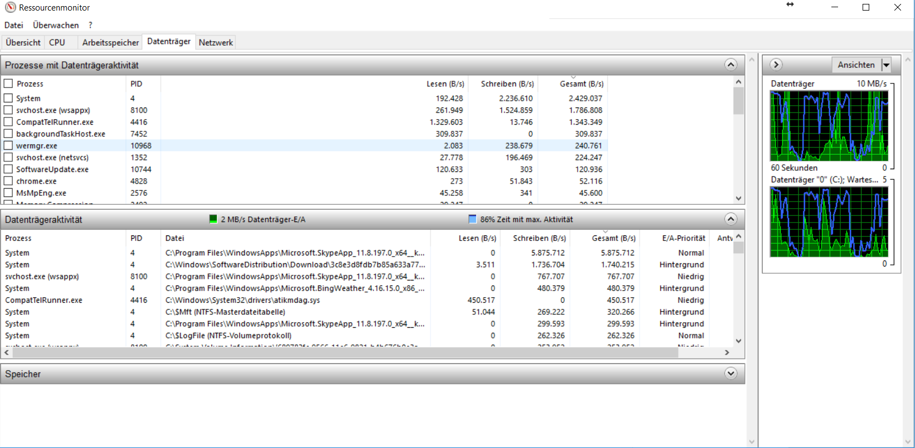Screen dimensions: 915x448
Task: Open the Ansichten dropdown arrow
Action: click(886, 65)
